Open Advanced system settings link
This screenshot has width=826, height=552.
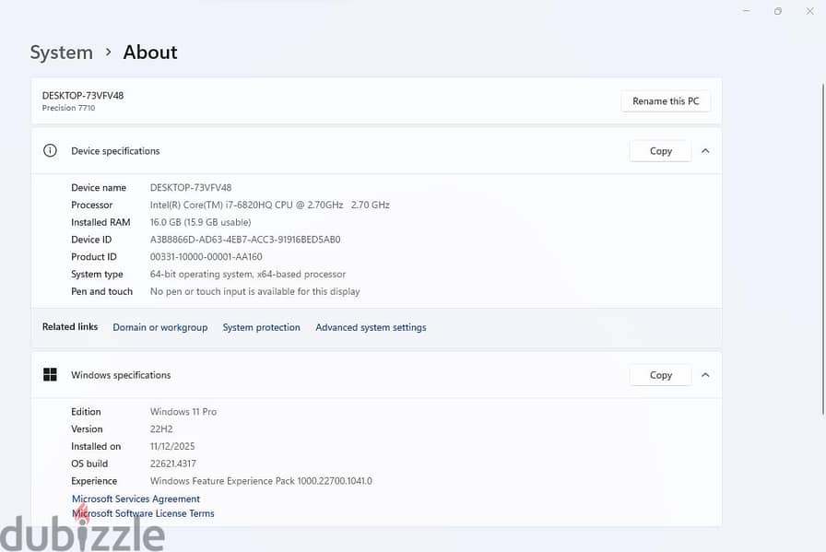[371, 327]
